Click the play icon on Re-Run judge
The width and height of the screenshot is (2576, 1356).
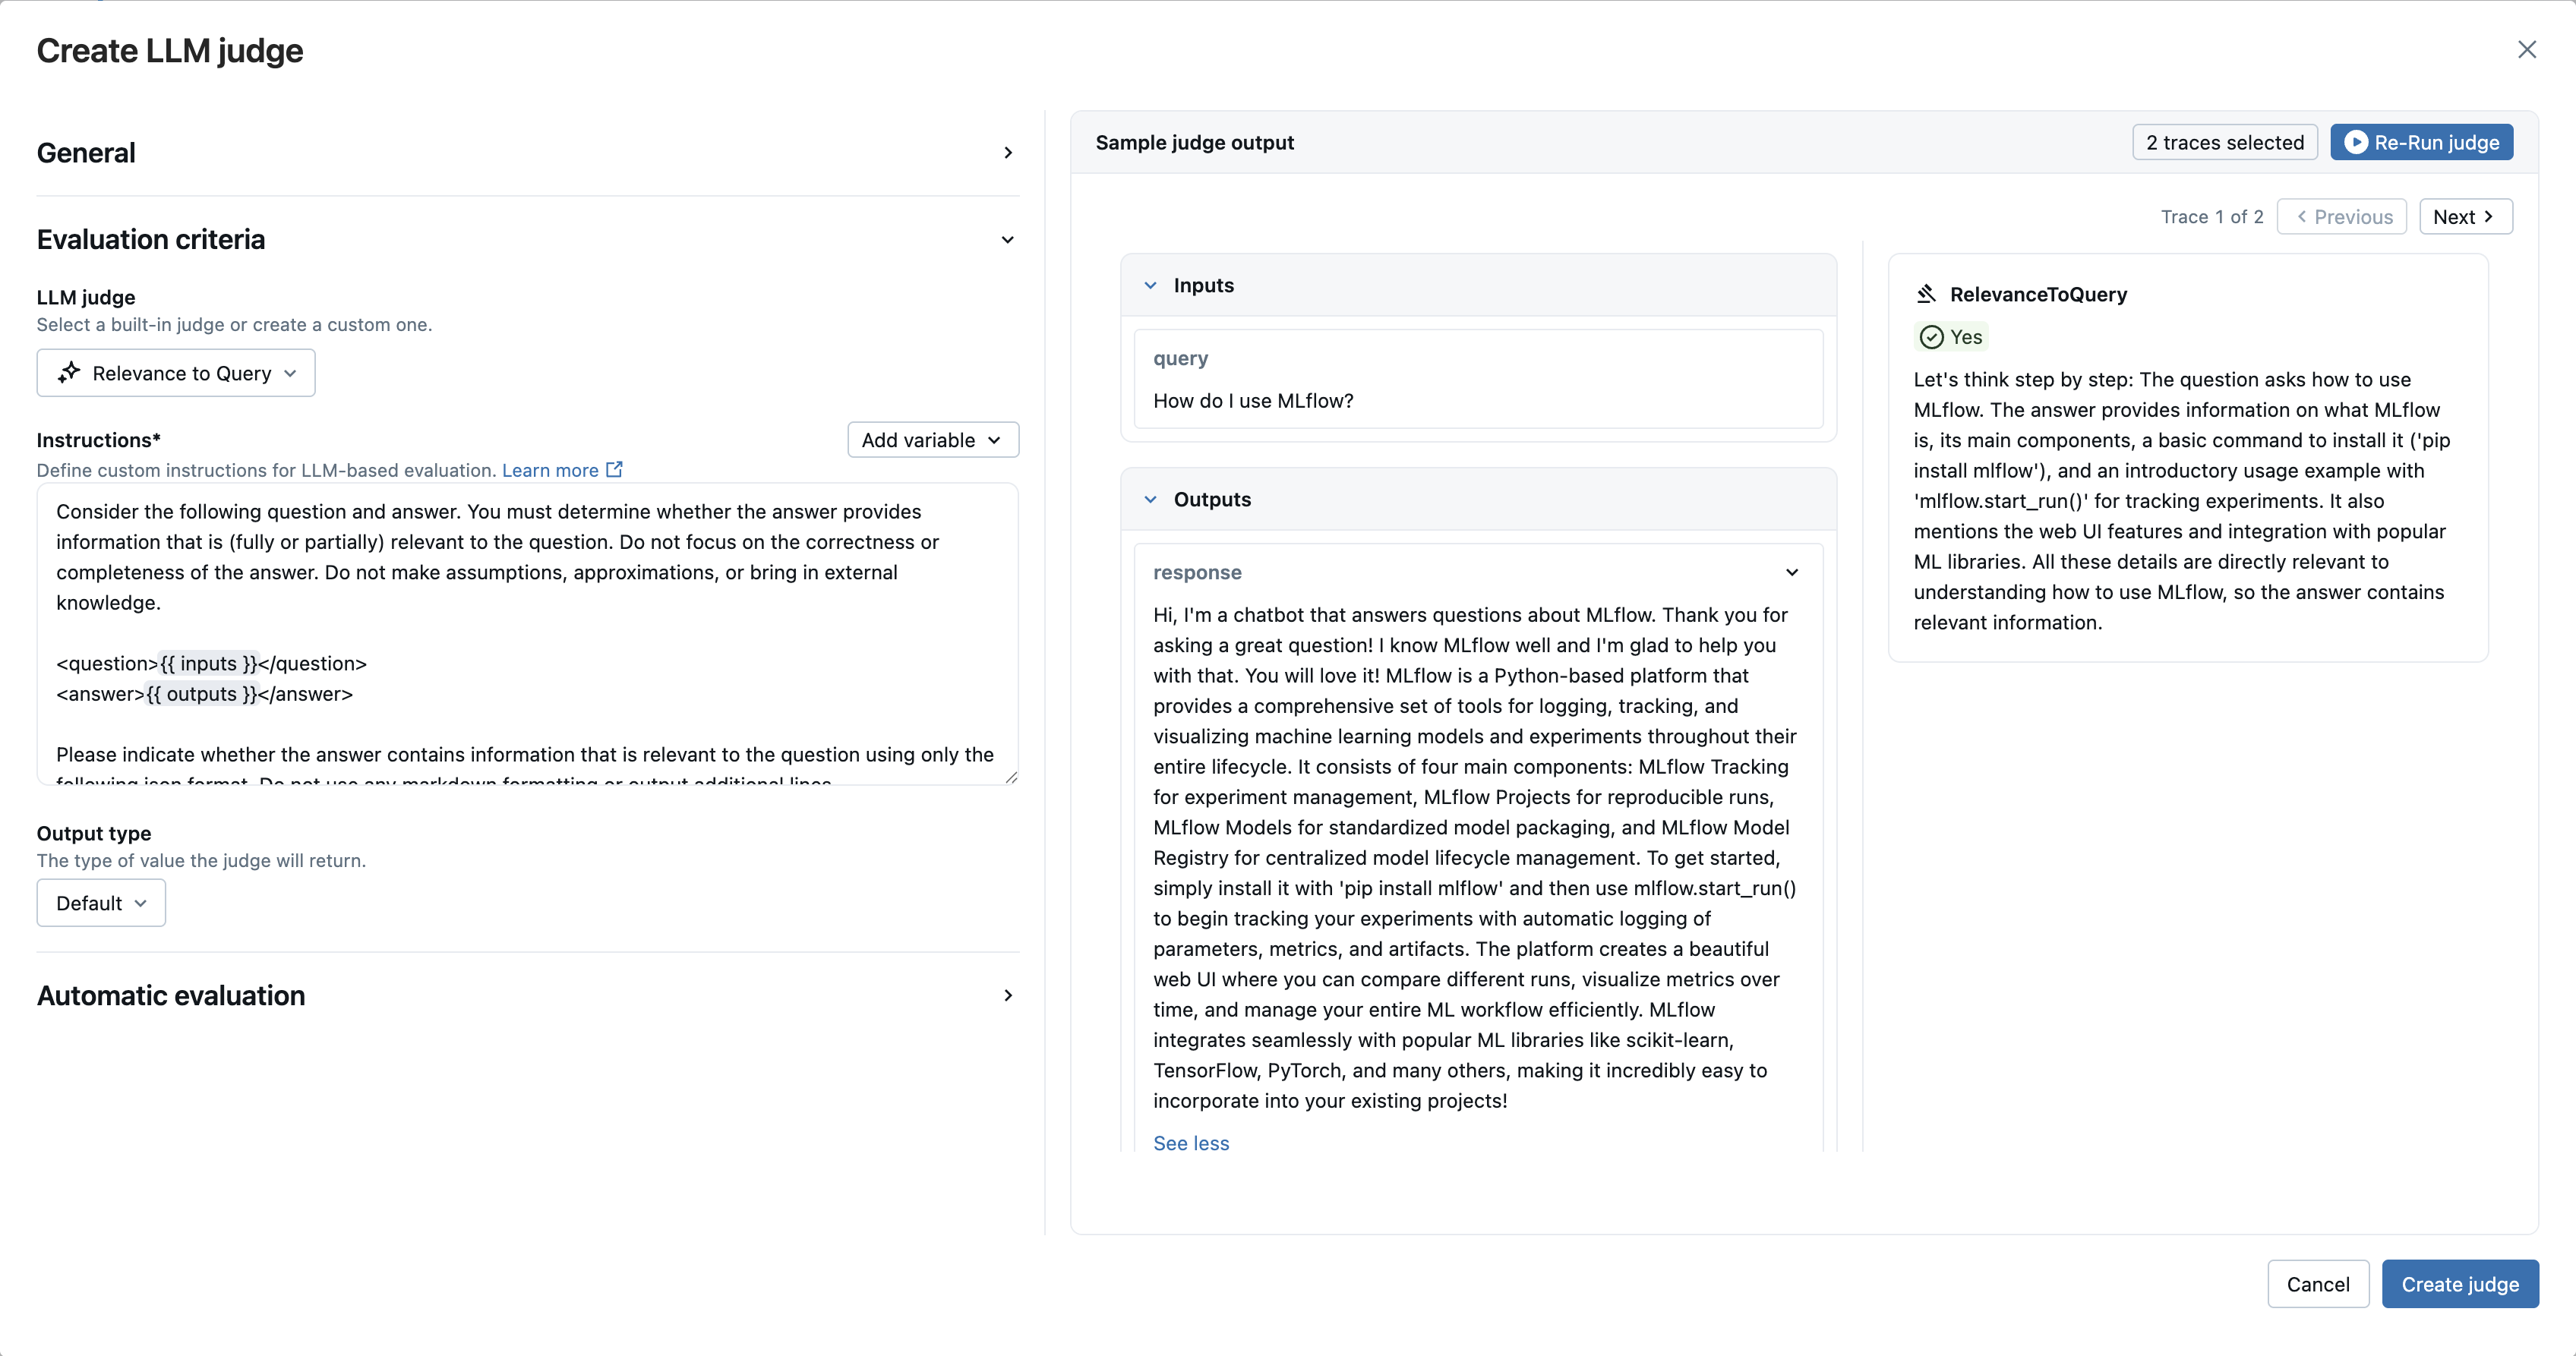(x=2357, y=142)
